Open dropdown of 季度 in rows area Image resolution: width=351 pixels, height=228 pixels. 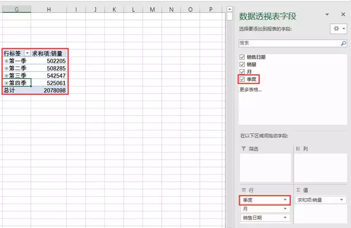click(285, 200)
